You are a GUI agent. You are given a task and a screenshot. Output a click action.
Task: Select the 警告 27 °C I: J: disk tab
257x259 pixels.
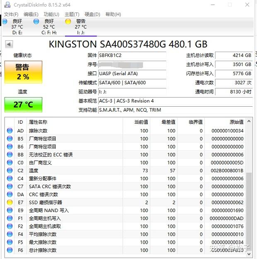(81, 27)
